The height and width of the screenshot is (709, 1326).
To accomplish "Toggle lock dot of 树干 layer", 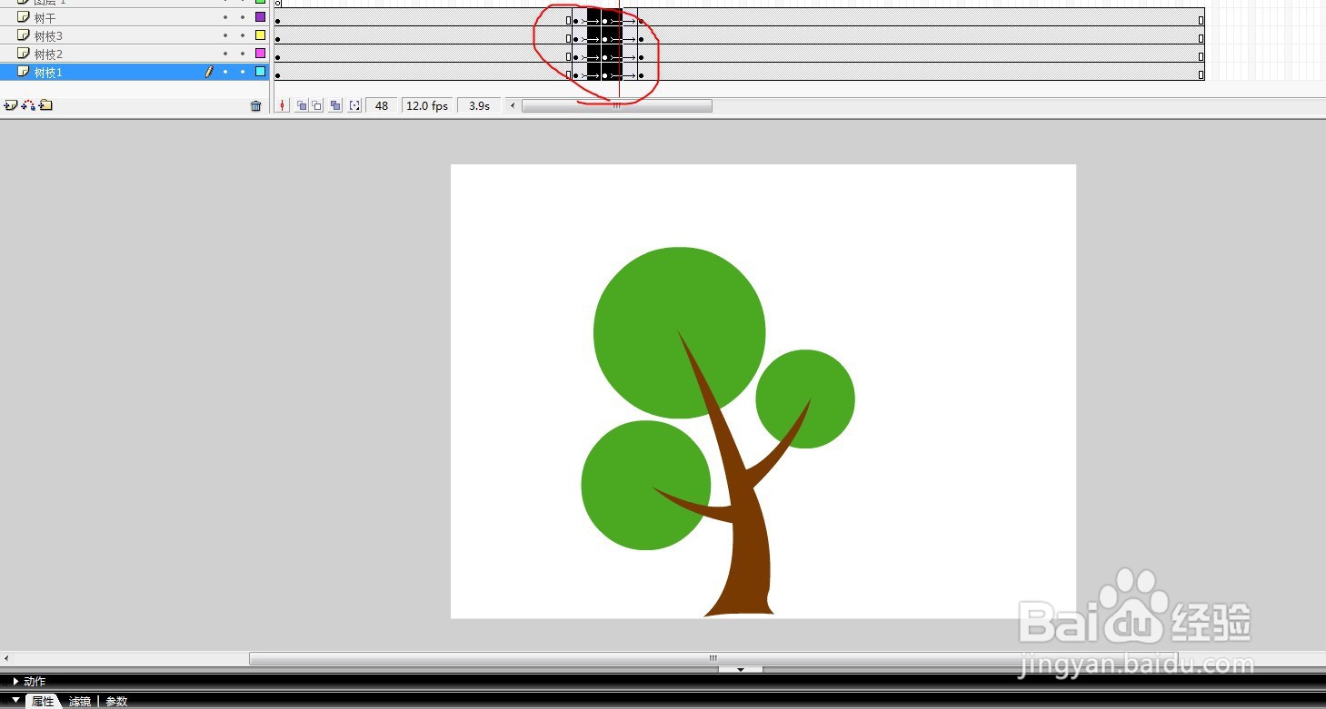I will point(243,17).
